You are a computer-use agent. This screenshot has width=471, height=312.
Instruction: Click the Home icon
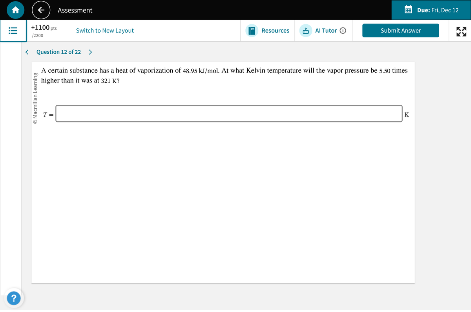(15, 10)
